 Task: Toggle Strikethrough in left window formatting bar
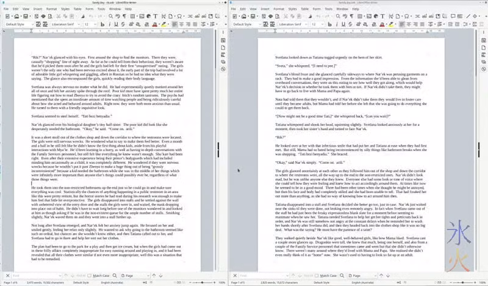click(123, 24)
